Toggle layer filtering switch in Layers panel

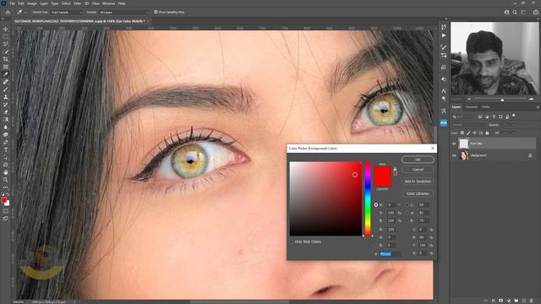tap(514, 116)
